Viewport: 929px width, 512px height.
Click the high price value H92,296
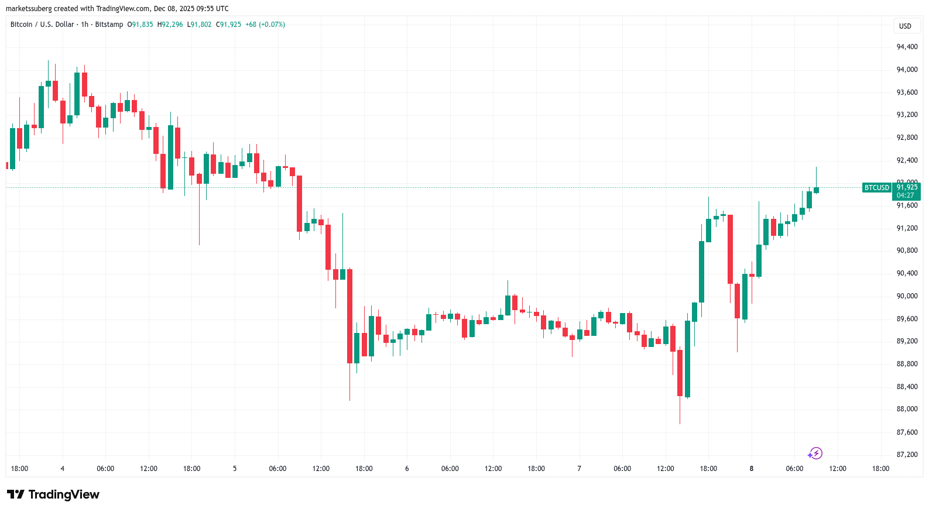pyautogui.click(x=170, y=25)
